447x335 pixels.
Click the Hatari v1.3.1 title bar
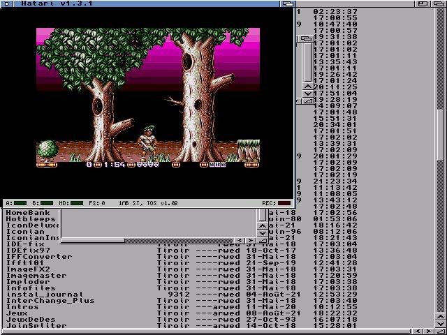pyautogui.click(x=147, y=3)
